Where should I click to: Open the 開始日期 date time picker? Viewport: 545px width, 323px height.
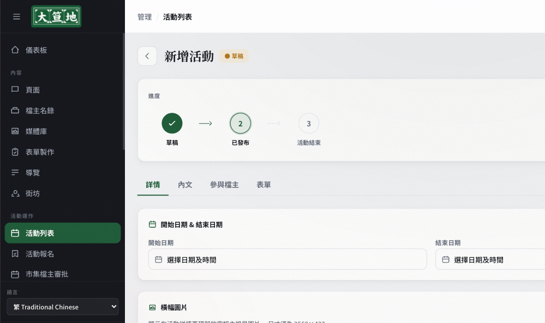click(288, 259)
